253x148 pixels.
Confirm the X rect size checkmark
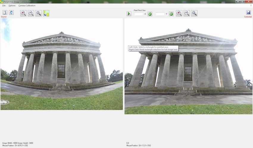pyautogui.click(x=150, y=14)
